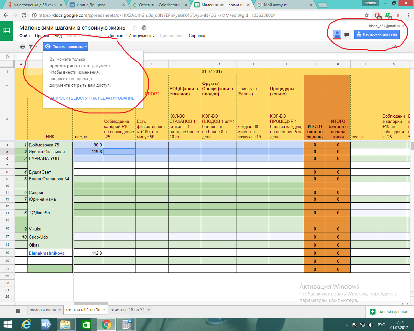Image resolution: width=414 pixels, height=331 pixels.
Task: Select cell 'ЛАРИАНА-YUD'
Action: [x=50, y=158]
